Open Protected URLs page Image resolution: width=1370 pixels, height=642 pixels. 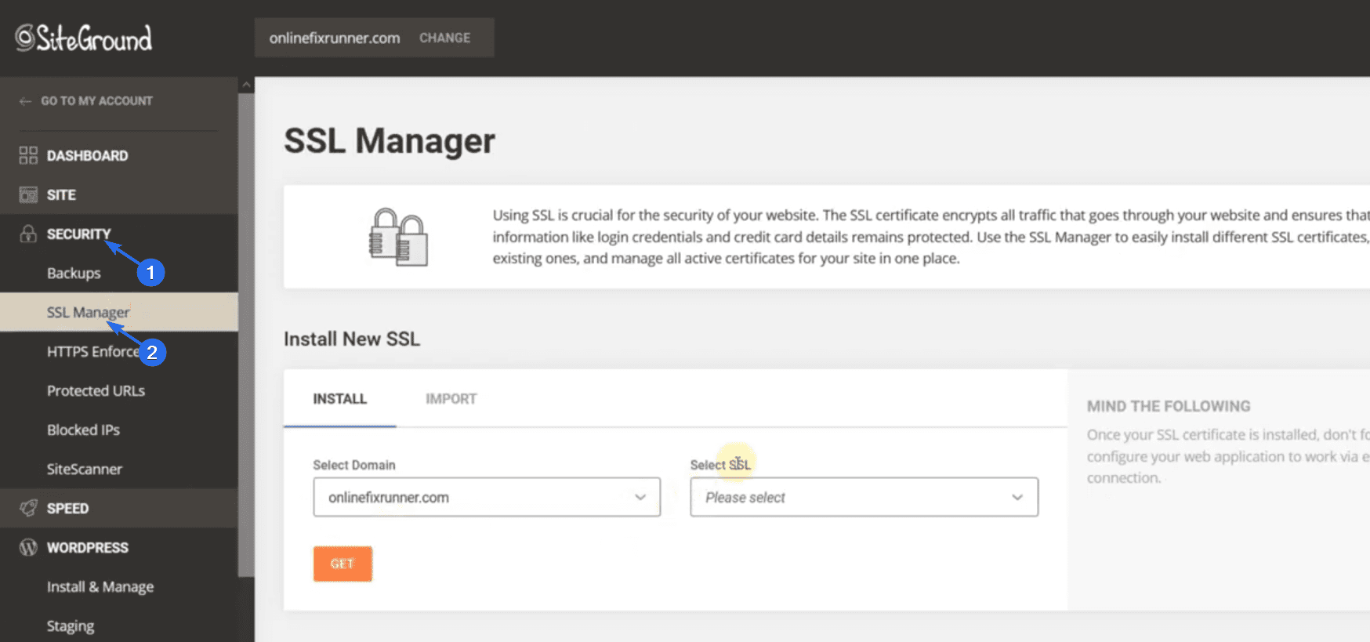[96, 390]
